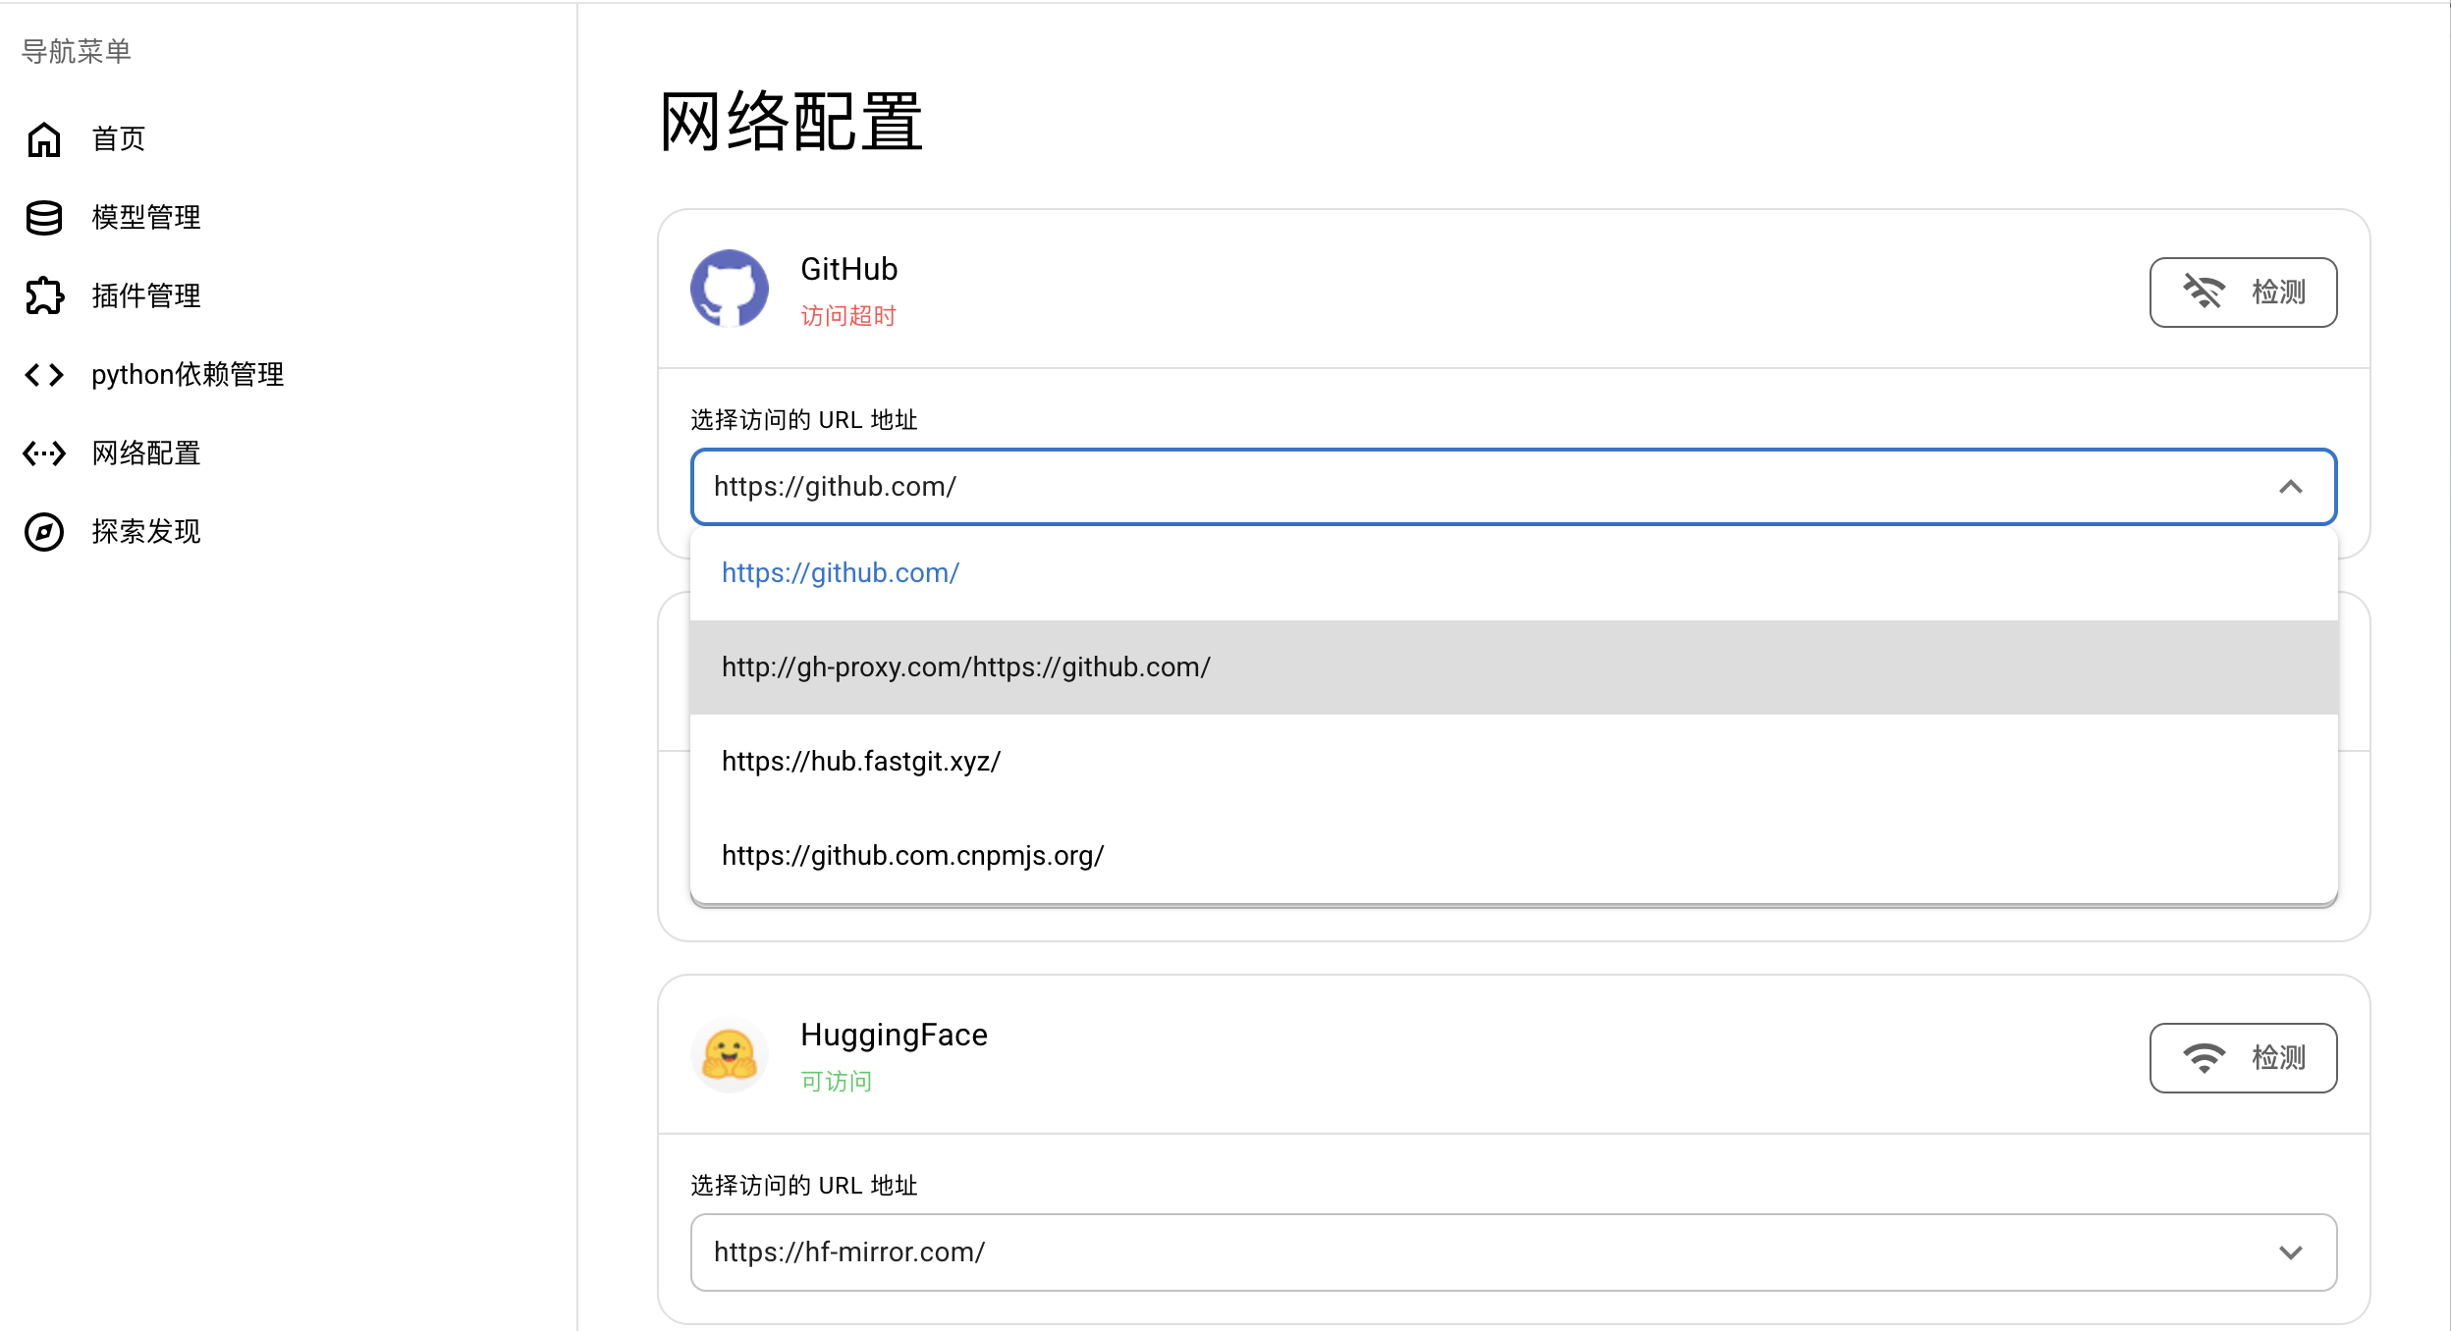Open 模型管理 in the navigation menu
The width and height of the screenshot is (2451, 1331).
pos(146,218)
